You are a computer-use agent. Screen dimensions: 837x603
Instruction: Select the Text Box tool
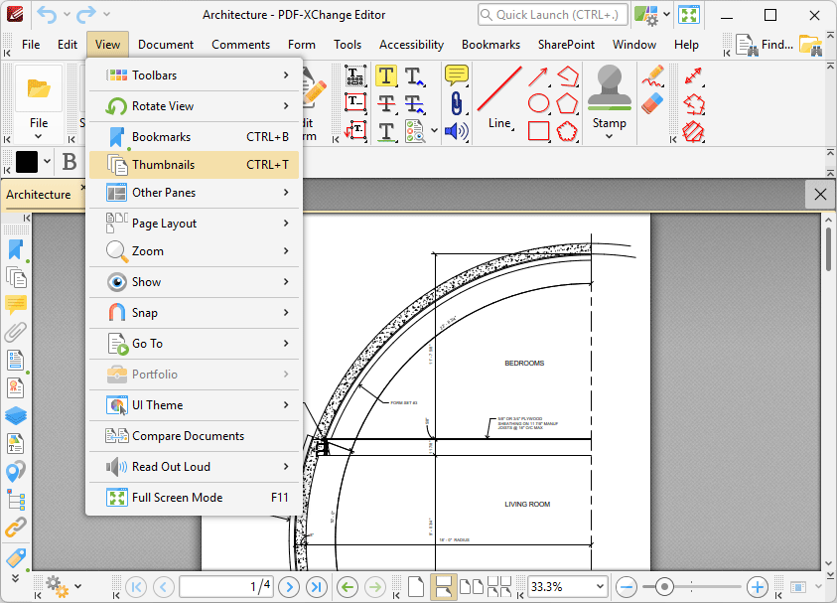355,102
